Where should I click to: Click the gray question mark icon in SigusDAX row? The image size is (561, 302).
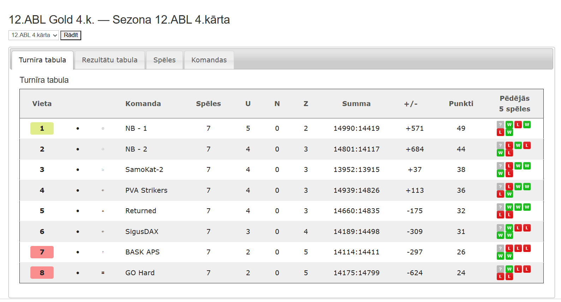coord(500,228)
